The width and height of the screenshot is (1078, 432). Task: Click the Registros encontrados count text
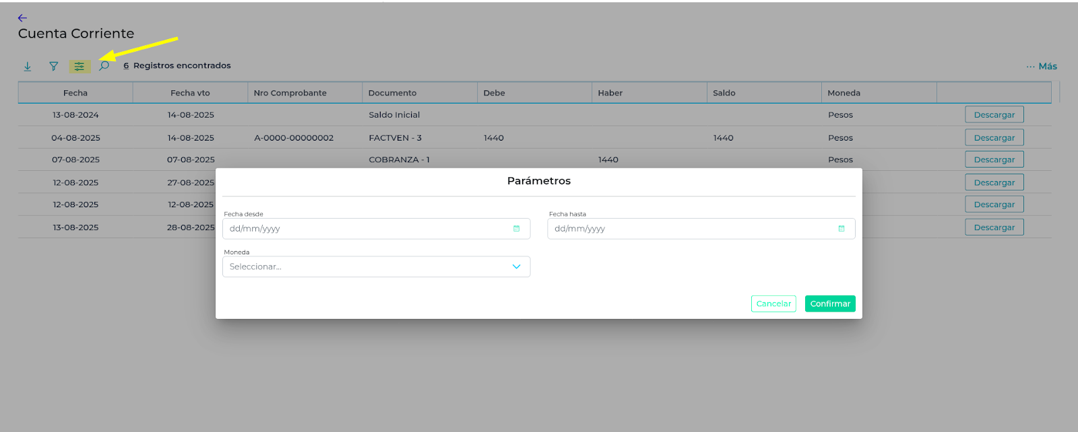(177, 66)
